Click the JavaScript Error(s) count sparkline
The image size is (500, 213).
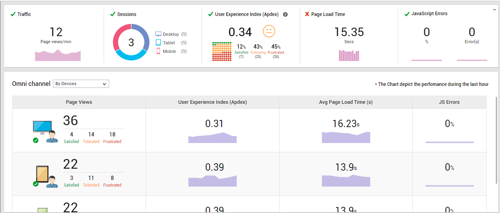[472, 60]
